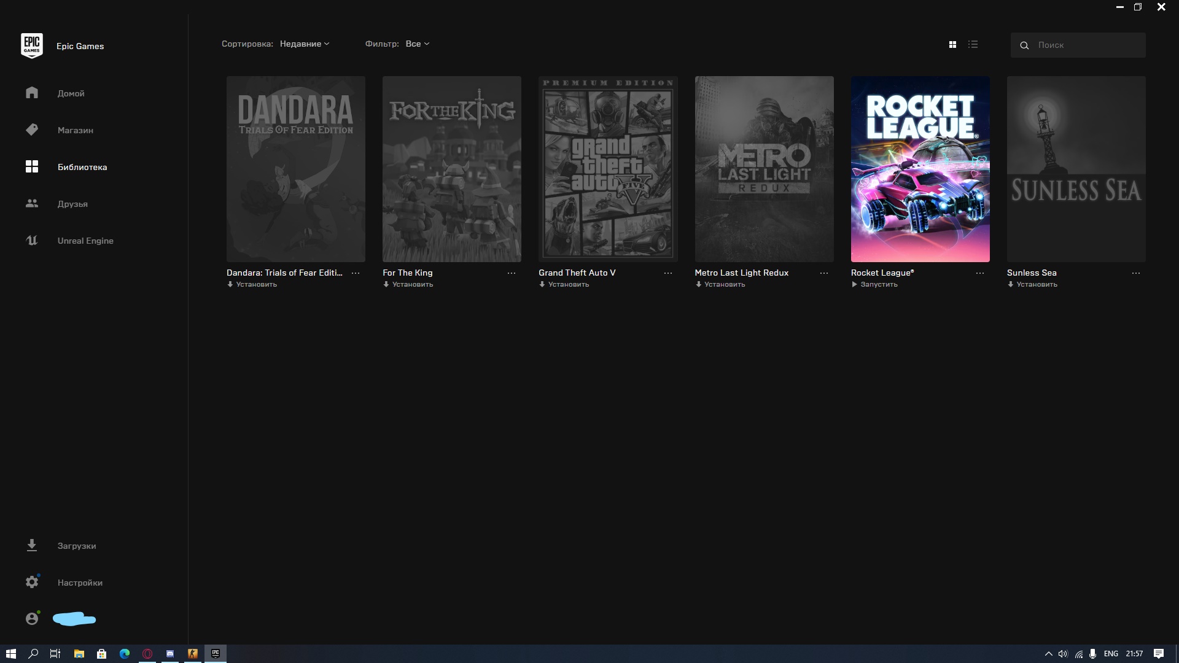
Task: Show hidden system tray icons
Action: 1048,654
